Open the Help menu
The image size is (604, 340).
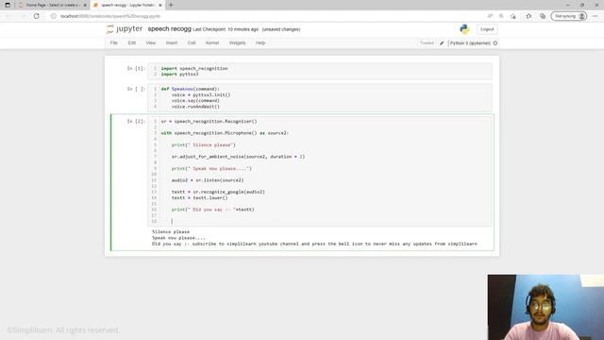(260, 42)
